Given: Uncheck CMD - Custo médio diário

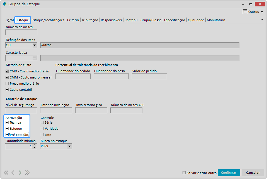Looking at the screenshot, I should click(7, 71).
